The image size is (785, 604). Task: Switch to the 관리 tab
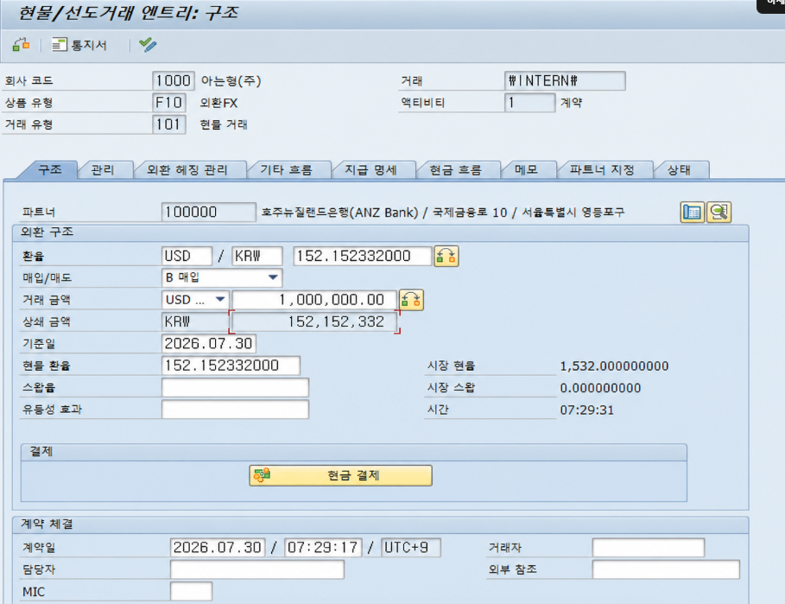coord(103,169)
